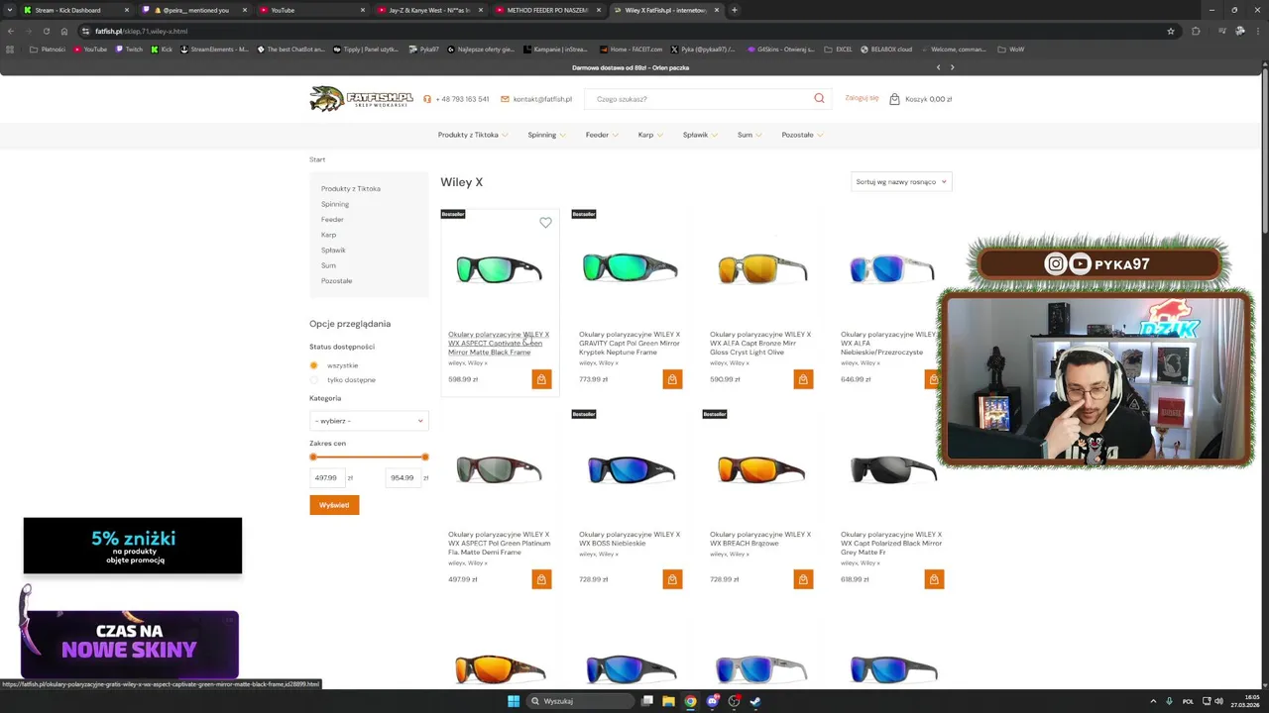The height and width of the screenshot is (713, 1269).
Task: Open the browser new tab button
Action: click(734, 10)
